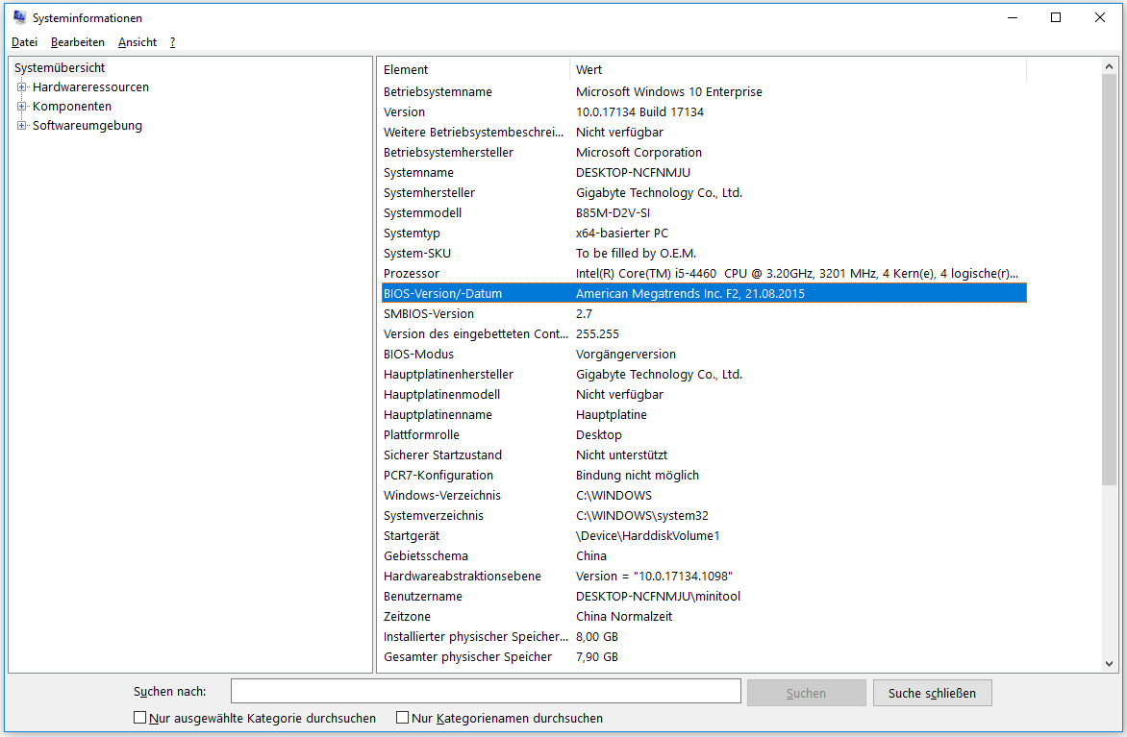This screenshot has height=737, width=1127.
Task: Open the Ansicht menu
Action: tap(138, 42)
